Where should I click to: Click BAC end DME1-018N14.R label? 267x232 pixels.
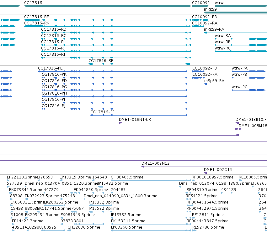135,120
